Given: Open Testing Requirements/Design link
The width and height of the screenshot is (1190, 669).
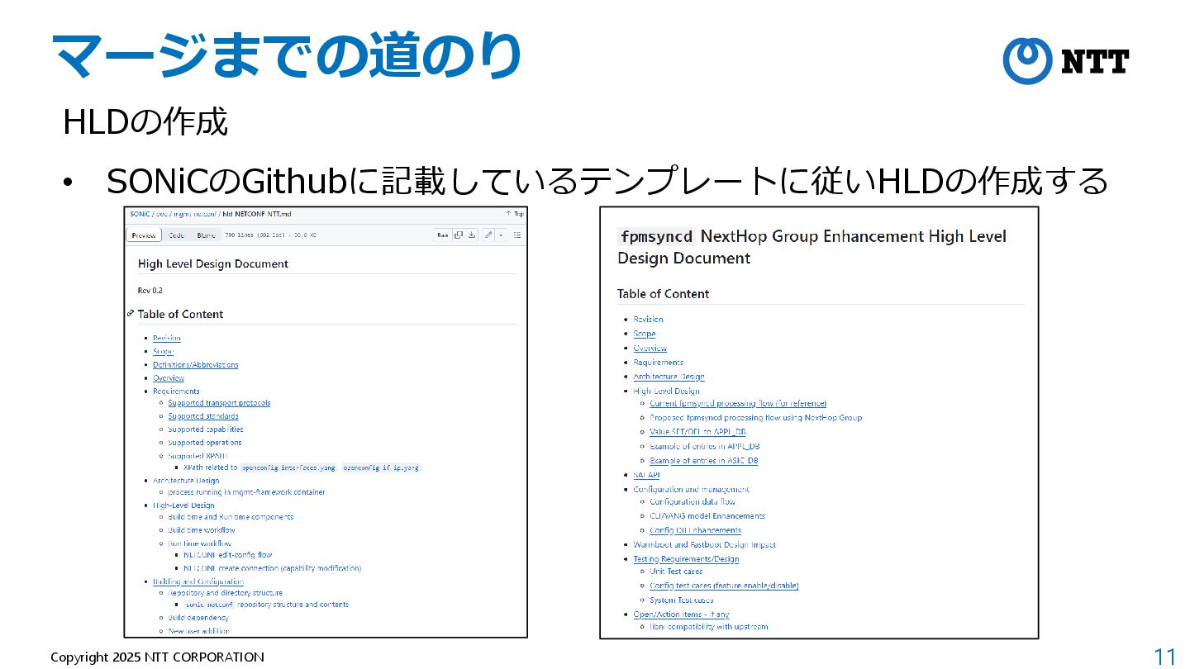Looking at the screenshot, I should click(x=687, y=559).
